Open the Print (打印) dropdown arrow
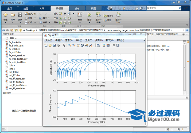Image resolution: width=191 pixels, height=133 pixels. (x=35, y=22)
